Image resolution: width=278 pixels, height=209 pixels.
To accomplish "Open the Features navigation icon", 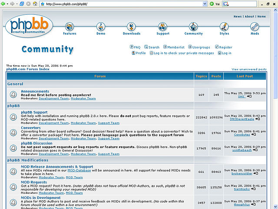I will (69, 27).
